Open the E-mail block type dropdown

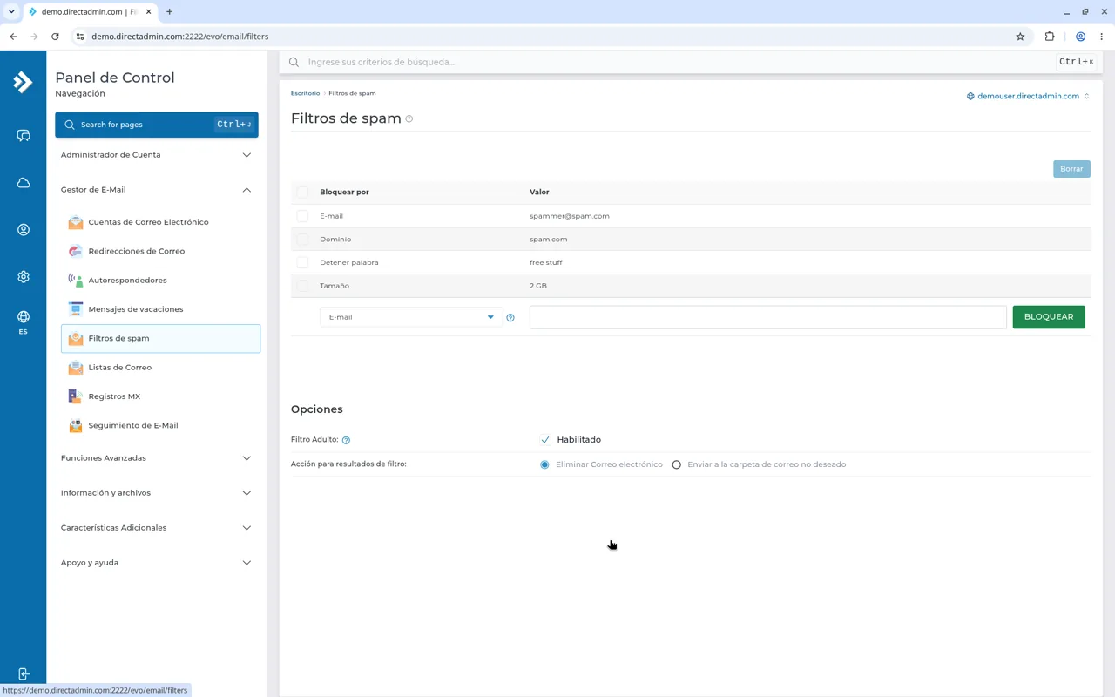[410, 317]
